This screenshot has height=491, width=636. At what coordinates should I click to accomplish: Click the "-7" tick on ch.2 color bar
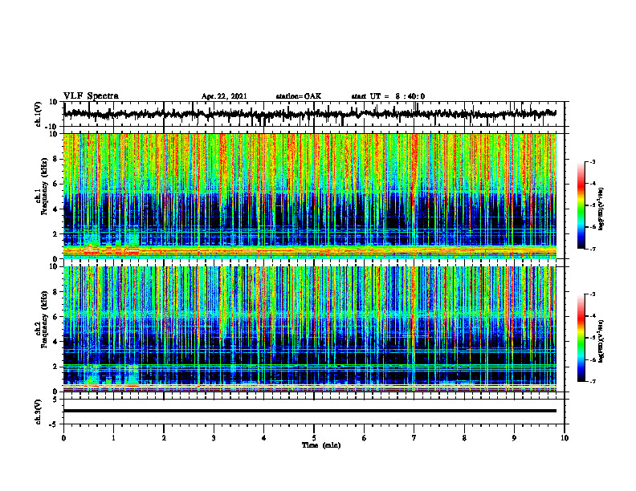coord(592,381)
